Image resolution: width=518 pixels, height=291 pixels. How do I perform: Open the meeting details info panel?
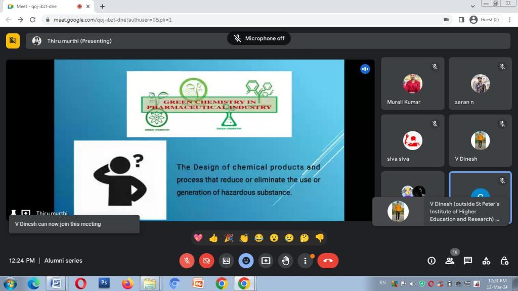pyautogui.click(x=431, y=261)
